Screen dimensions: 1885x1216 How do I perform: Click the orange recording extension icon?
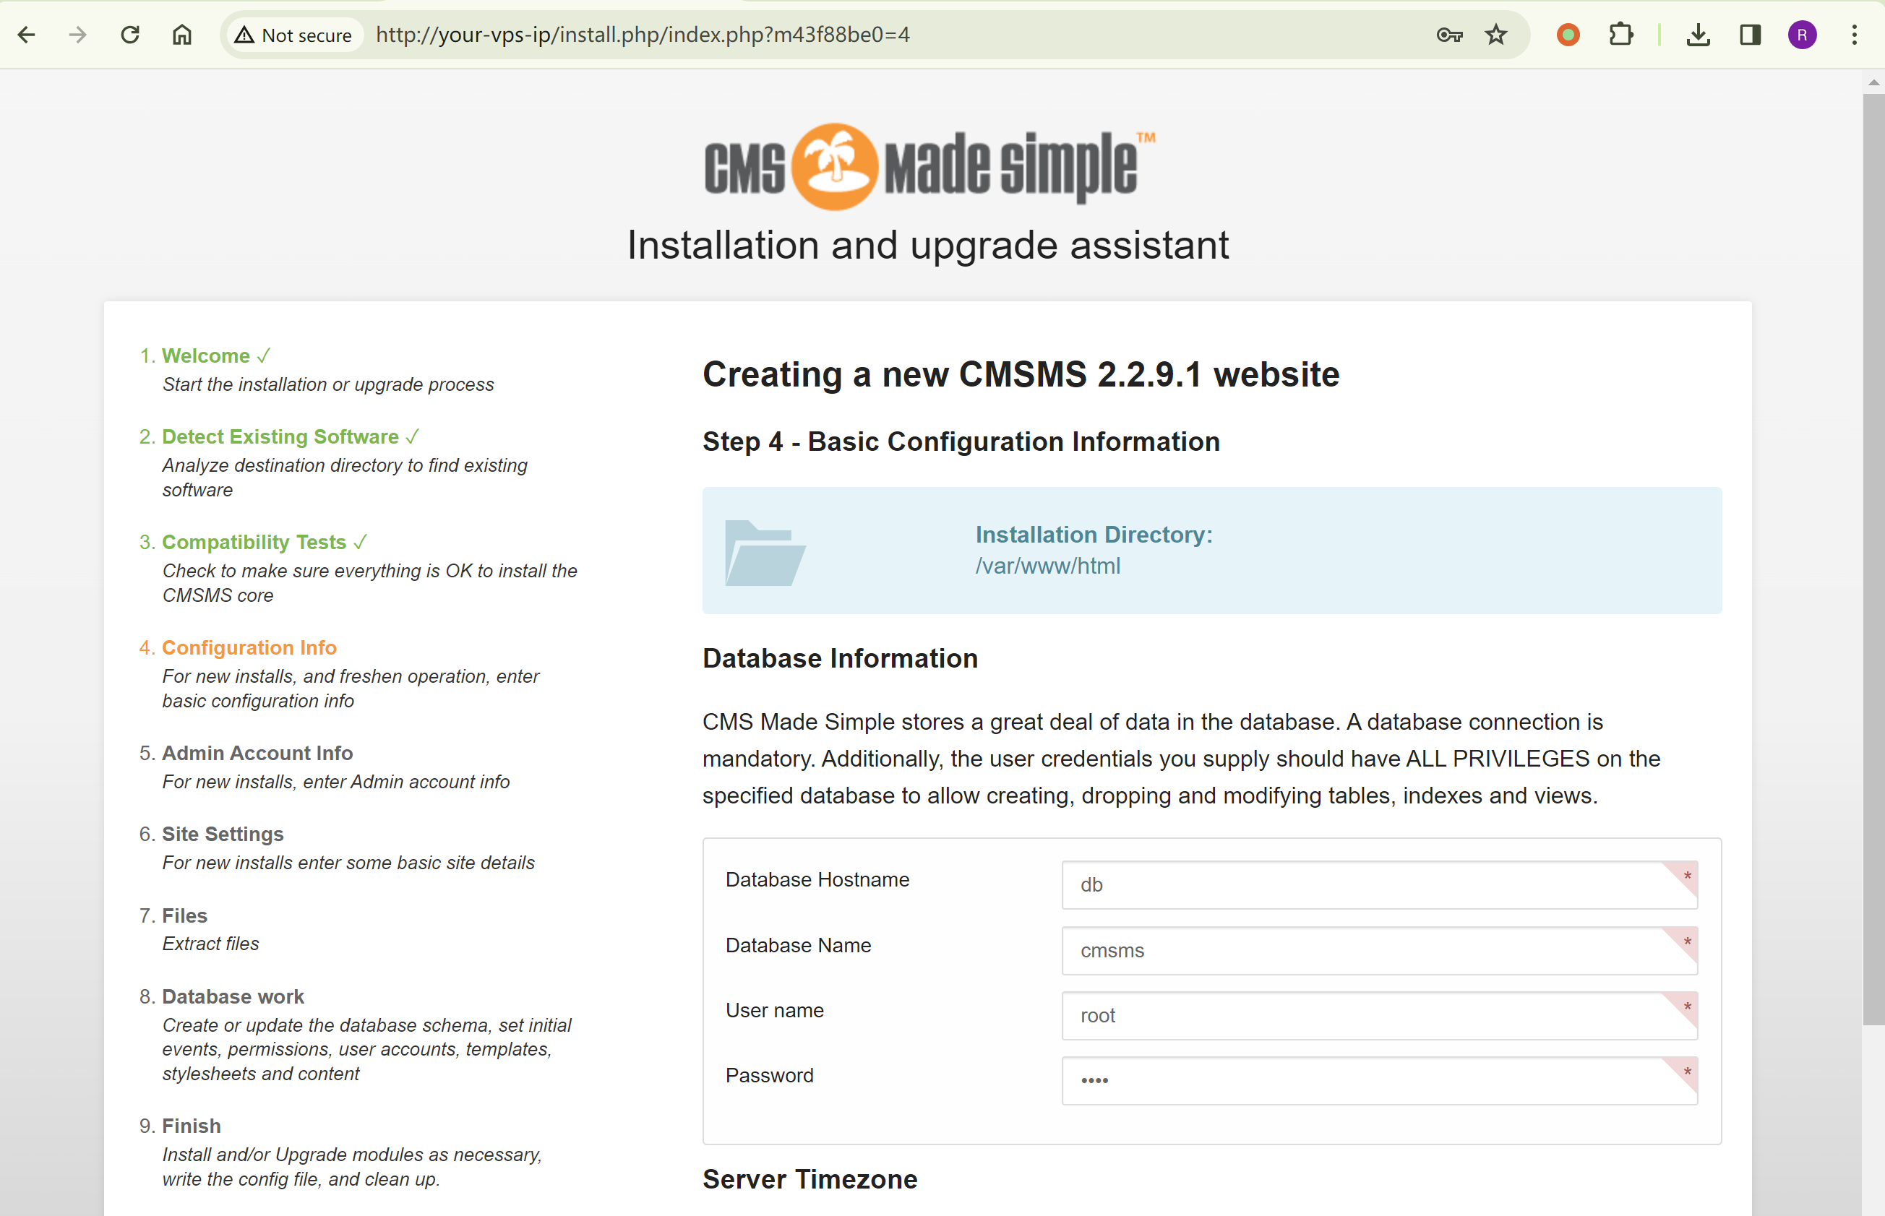coord(1568,35)
